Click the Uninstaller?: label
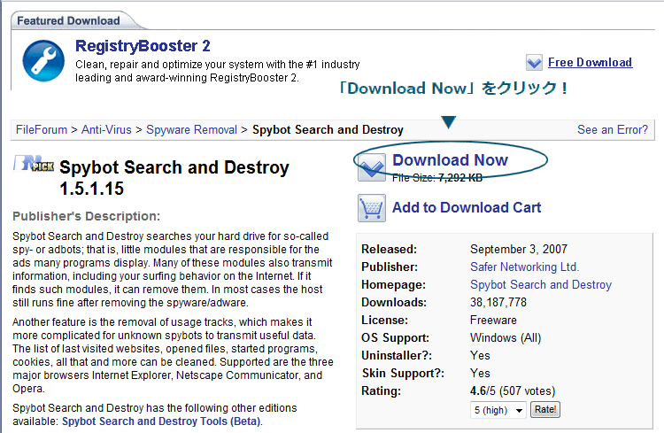Screen dimensions: 664x433 pos(397,355)
